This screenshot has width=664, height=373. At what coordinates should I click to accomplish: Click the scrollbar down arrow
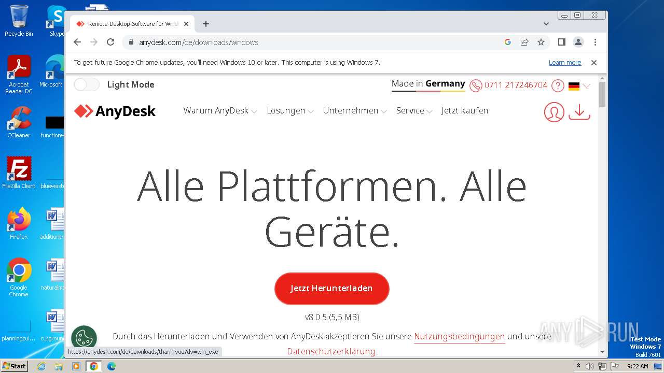(602, 351)
